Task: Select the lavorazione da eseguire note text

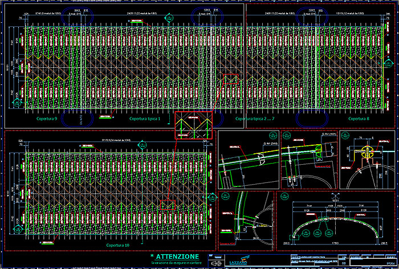Action: 176,263
